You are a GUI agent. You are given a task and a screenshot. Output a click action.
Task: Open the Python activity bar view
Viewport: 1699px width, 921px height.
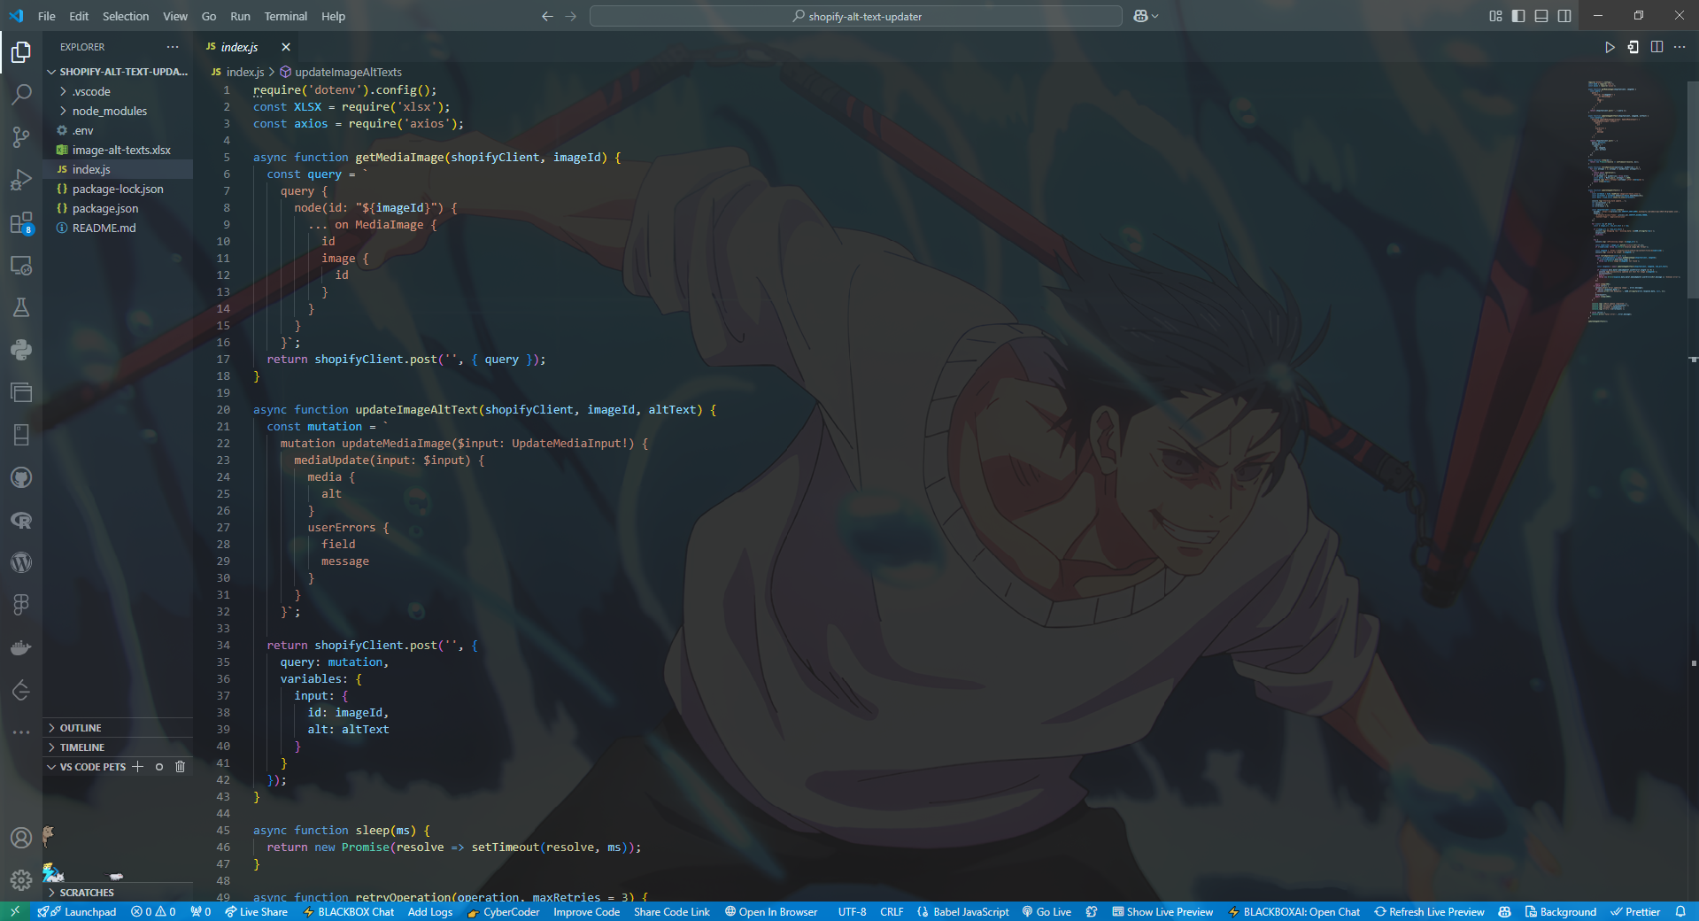pyautogui.click(x=21, y=350)
